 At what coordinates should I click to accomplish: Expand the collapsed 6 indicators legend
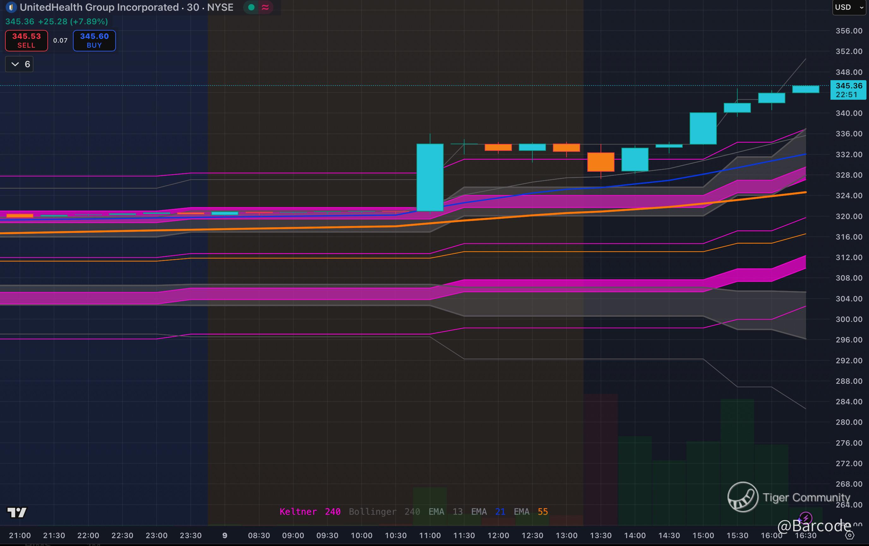click(x=20, y=64)
